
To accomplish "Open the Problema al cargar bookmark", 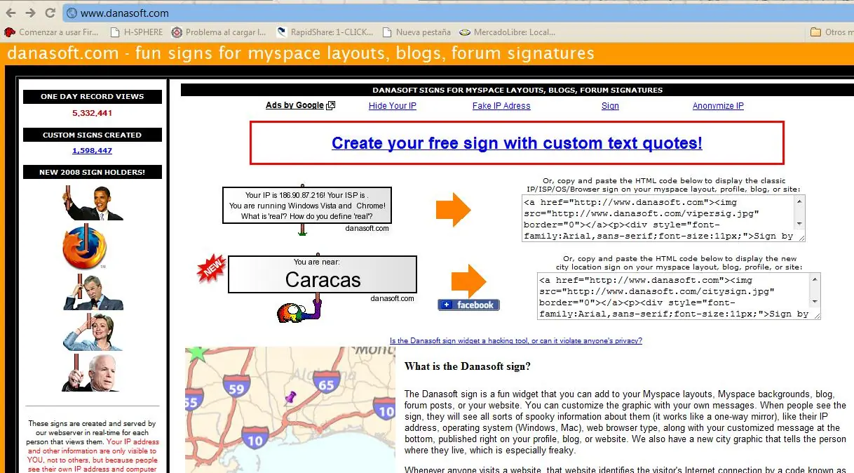I will (219, 32).
